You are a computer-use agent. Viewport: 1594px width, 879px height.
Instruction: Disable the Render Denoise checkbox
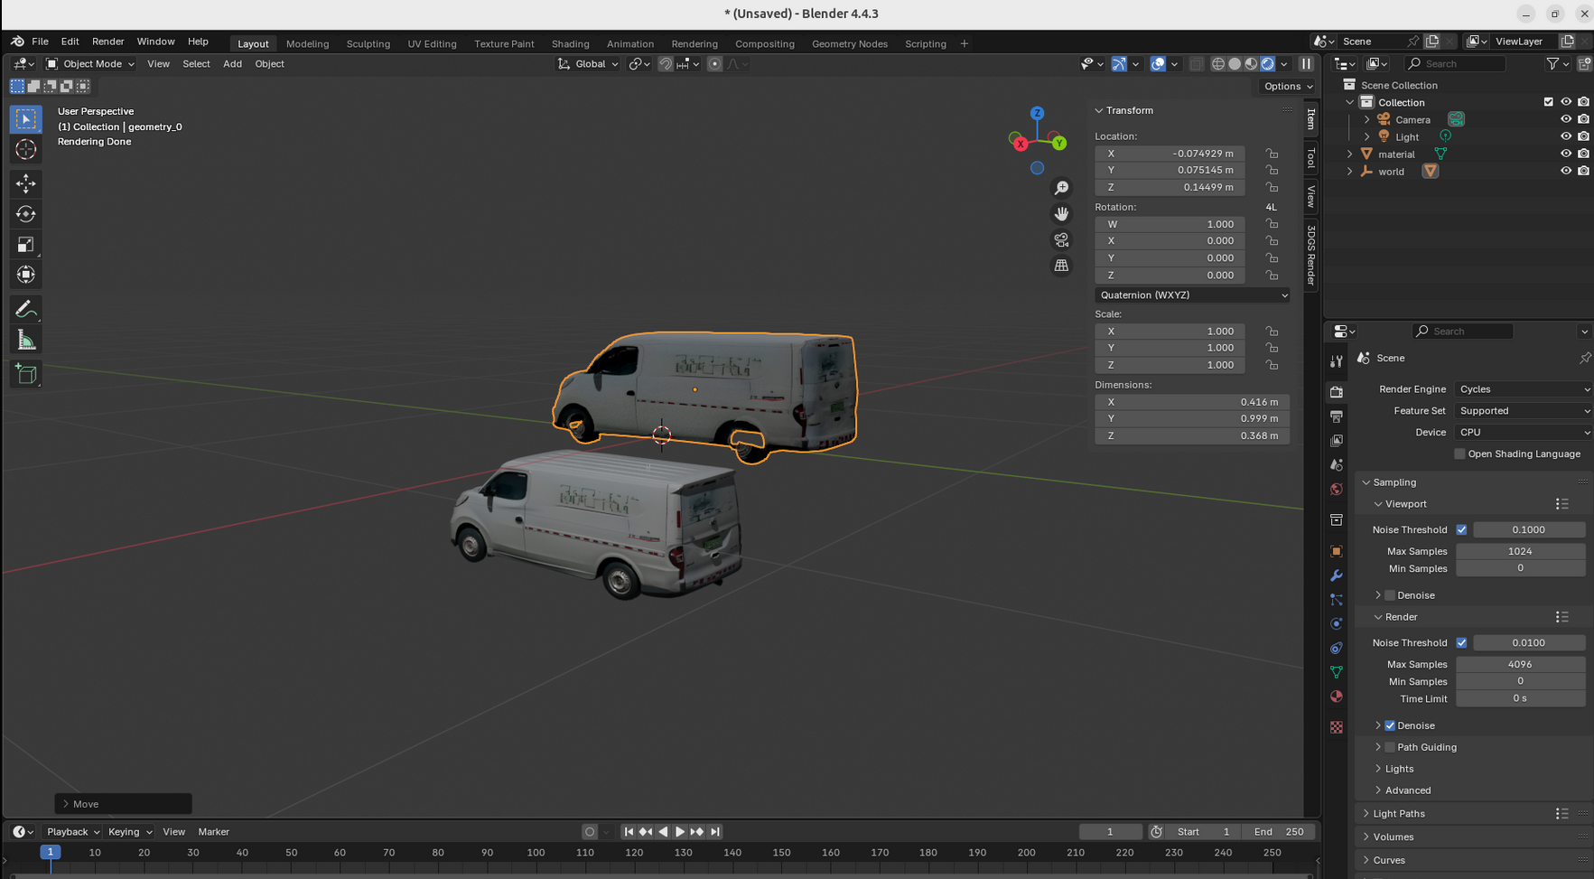click(x=1390, y=725)
